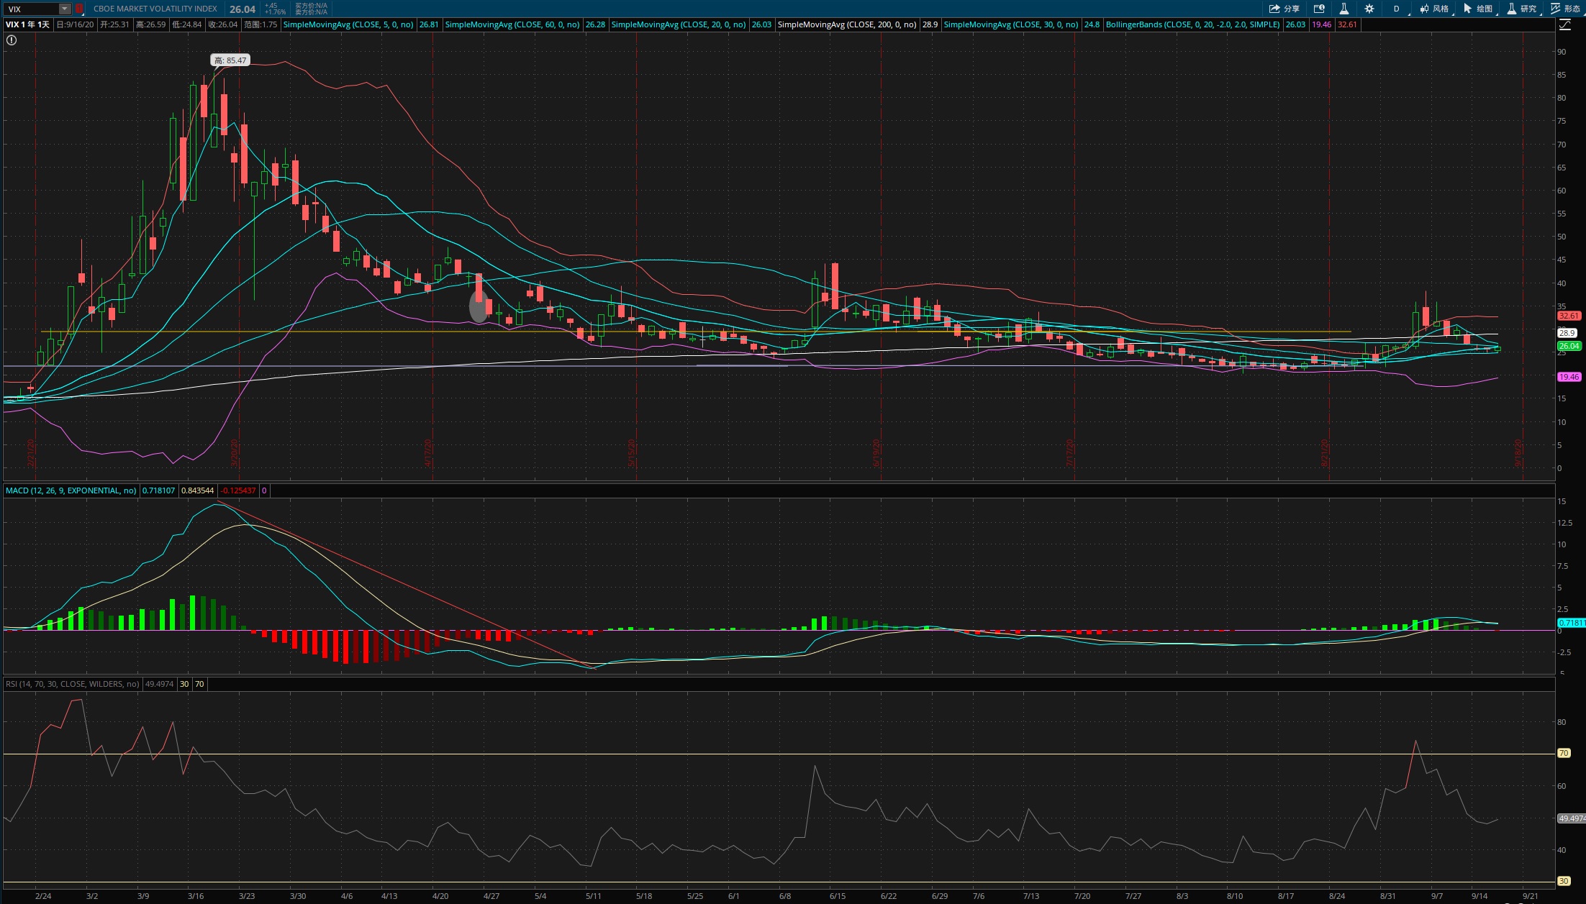This screenshot has height=904, width=1586.
Task: Click the BollingerBands study label
Action: click(x=1193, y=24)
